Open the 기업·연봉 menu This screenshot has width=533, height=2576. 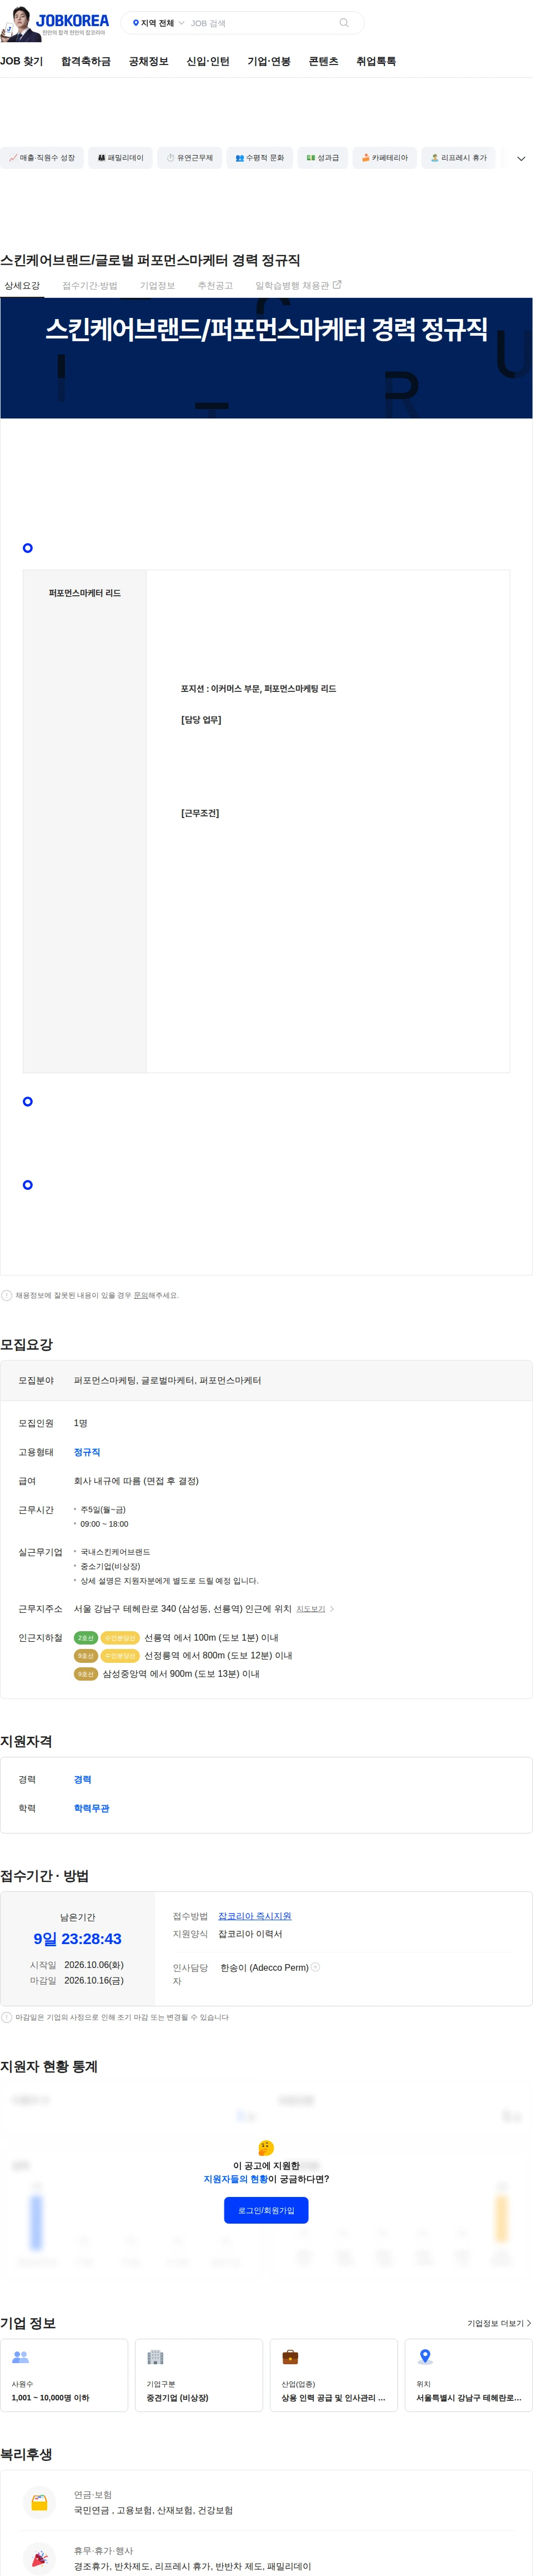269,61
